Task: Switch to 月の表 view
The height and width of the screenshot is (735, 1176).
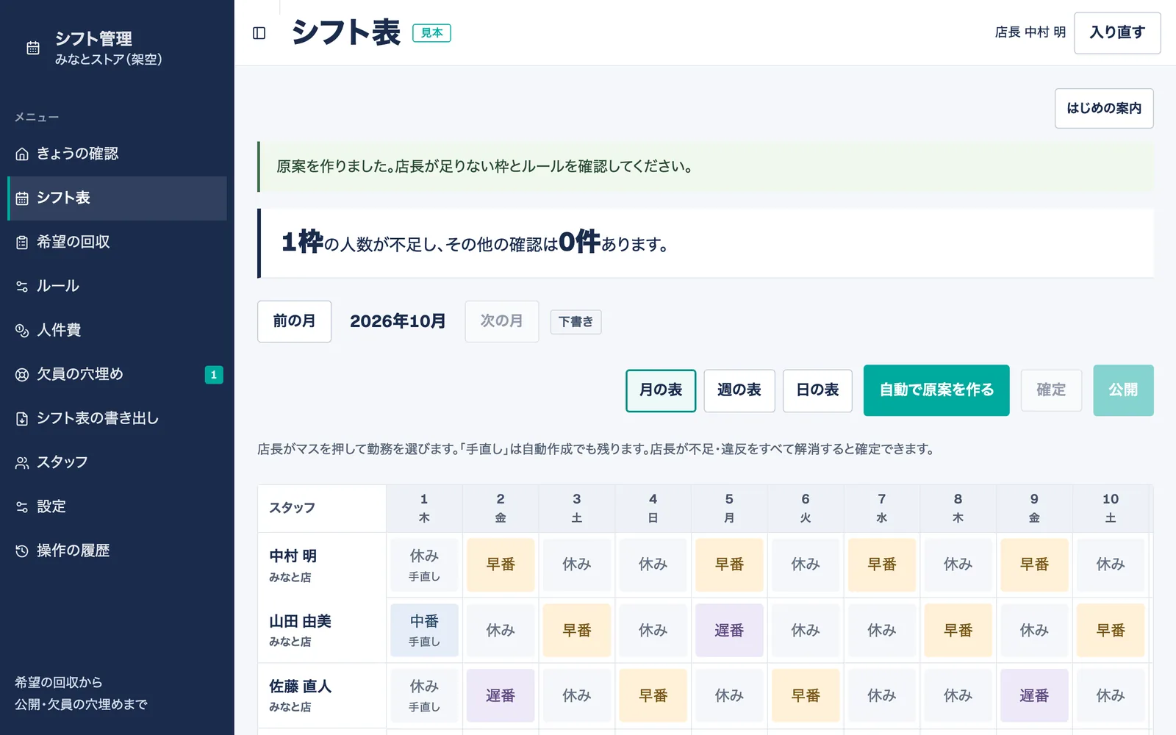Action: (x=661, y=390)
